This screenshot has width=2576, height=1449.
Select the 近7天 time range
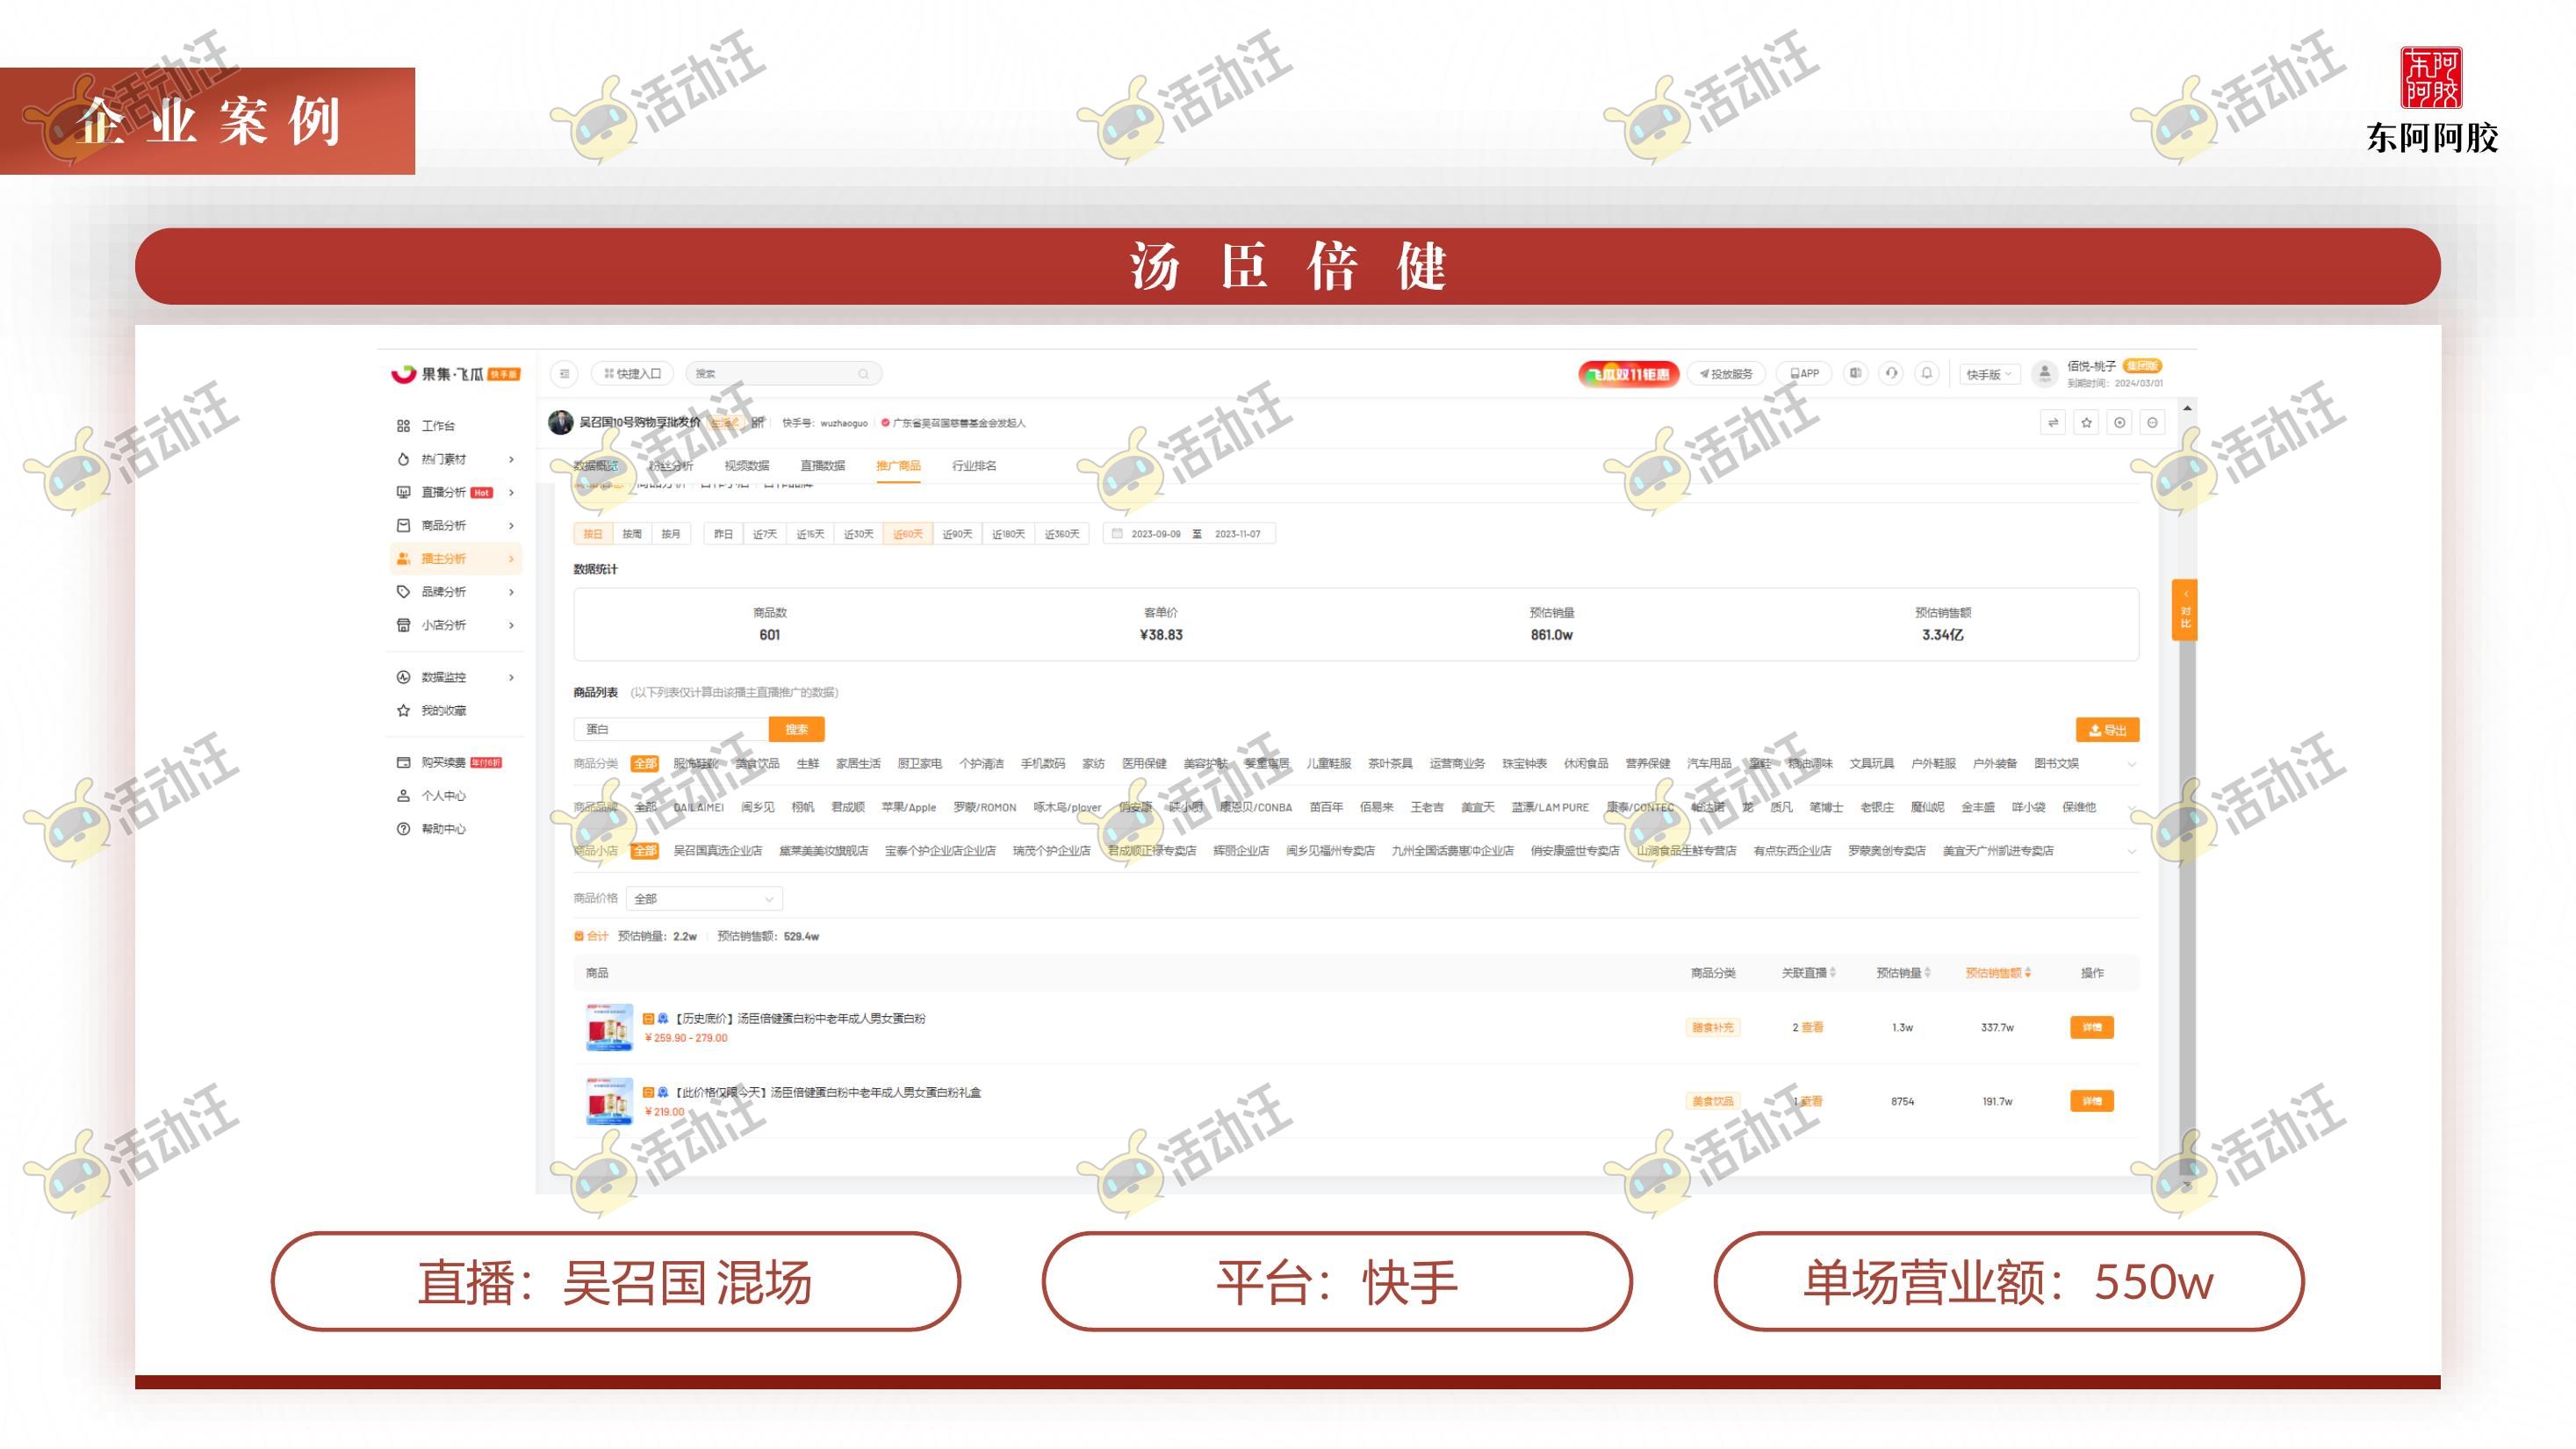coord(765,534)
